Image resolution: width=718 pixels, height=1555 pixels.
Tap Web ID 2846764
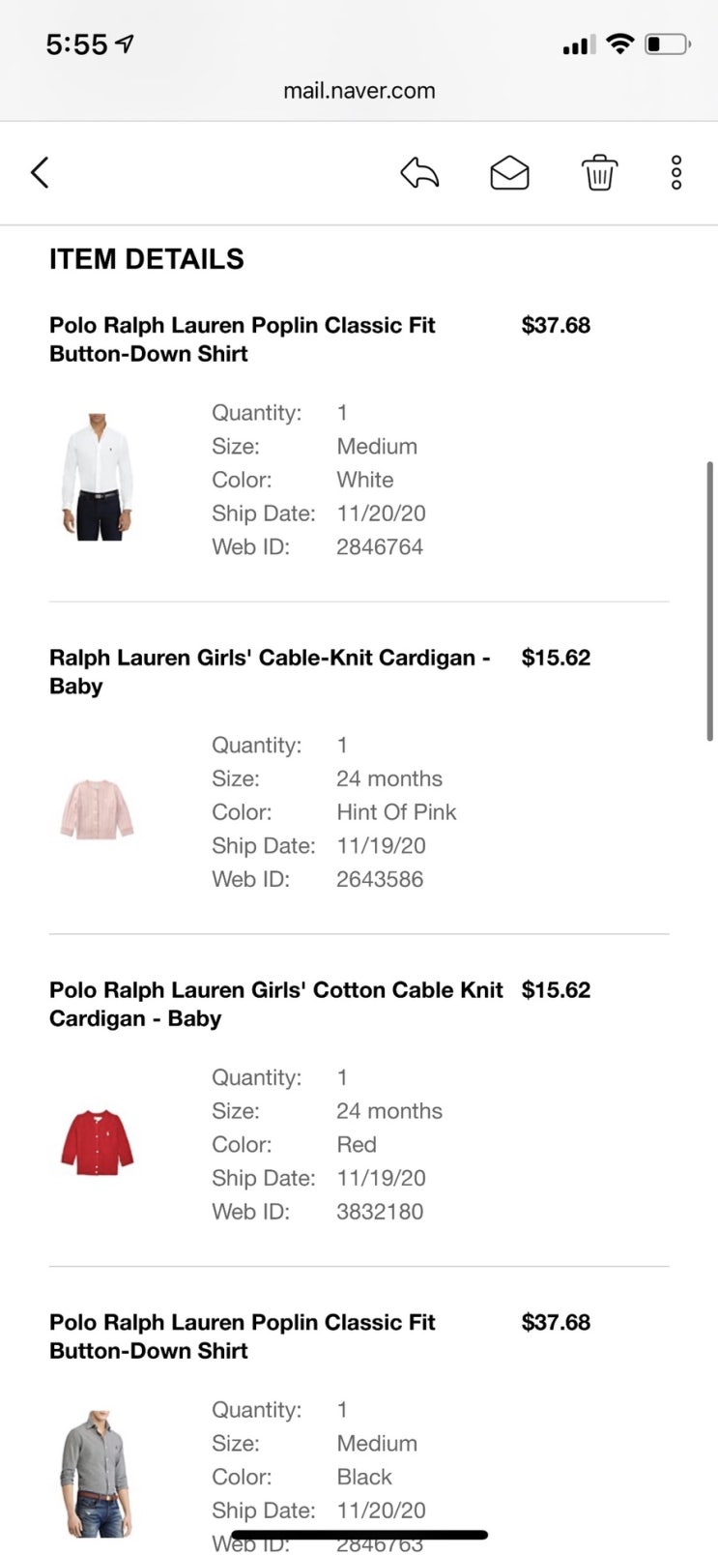coord(380,547)
